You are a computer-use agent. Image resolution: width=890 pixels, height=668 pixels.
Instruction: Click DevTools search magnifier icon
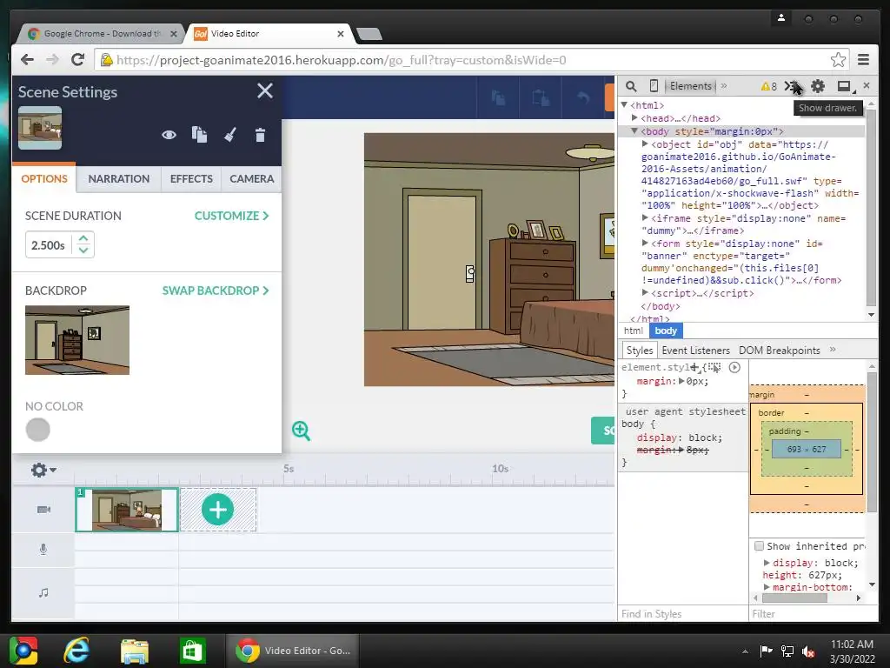[631, 86]
